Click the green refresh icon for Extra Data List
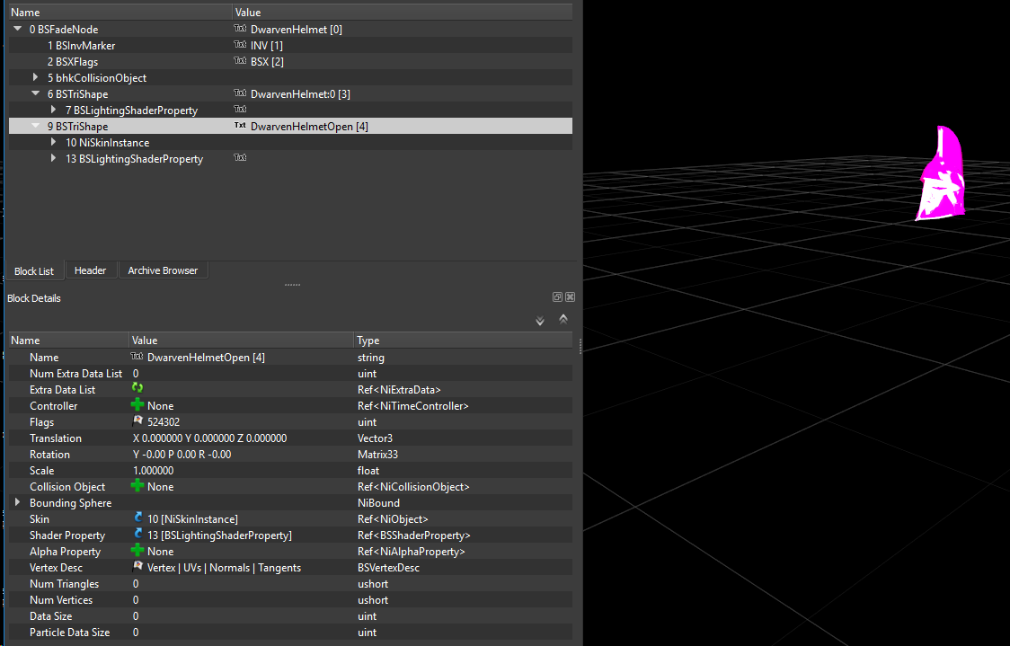The width and height of the screenshot is (1010, 646). pos(137,388)
